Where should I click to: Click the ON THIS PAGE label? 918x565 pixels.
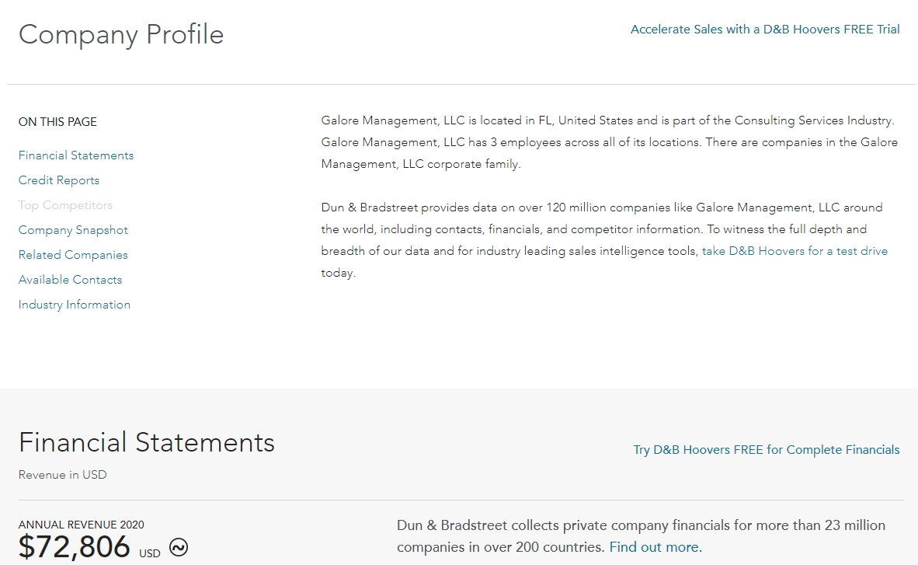tap(57, 122)
